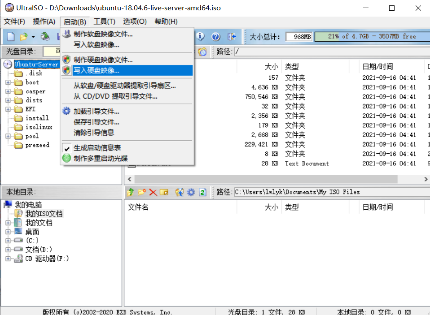Viewport: 430px width, 315px height.
Task: Click the Open file folder icon
Action: point(24,36)
